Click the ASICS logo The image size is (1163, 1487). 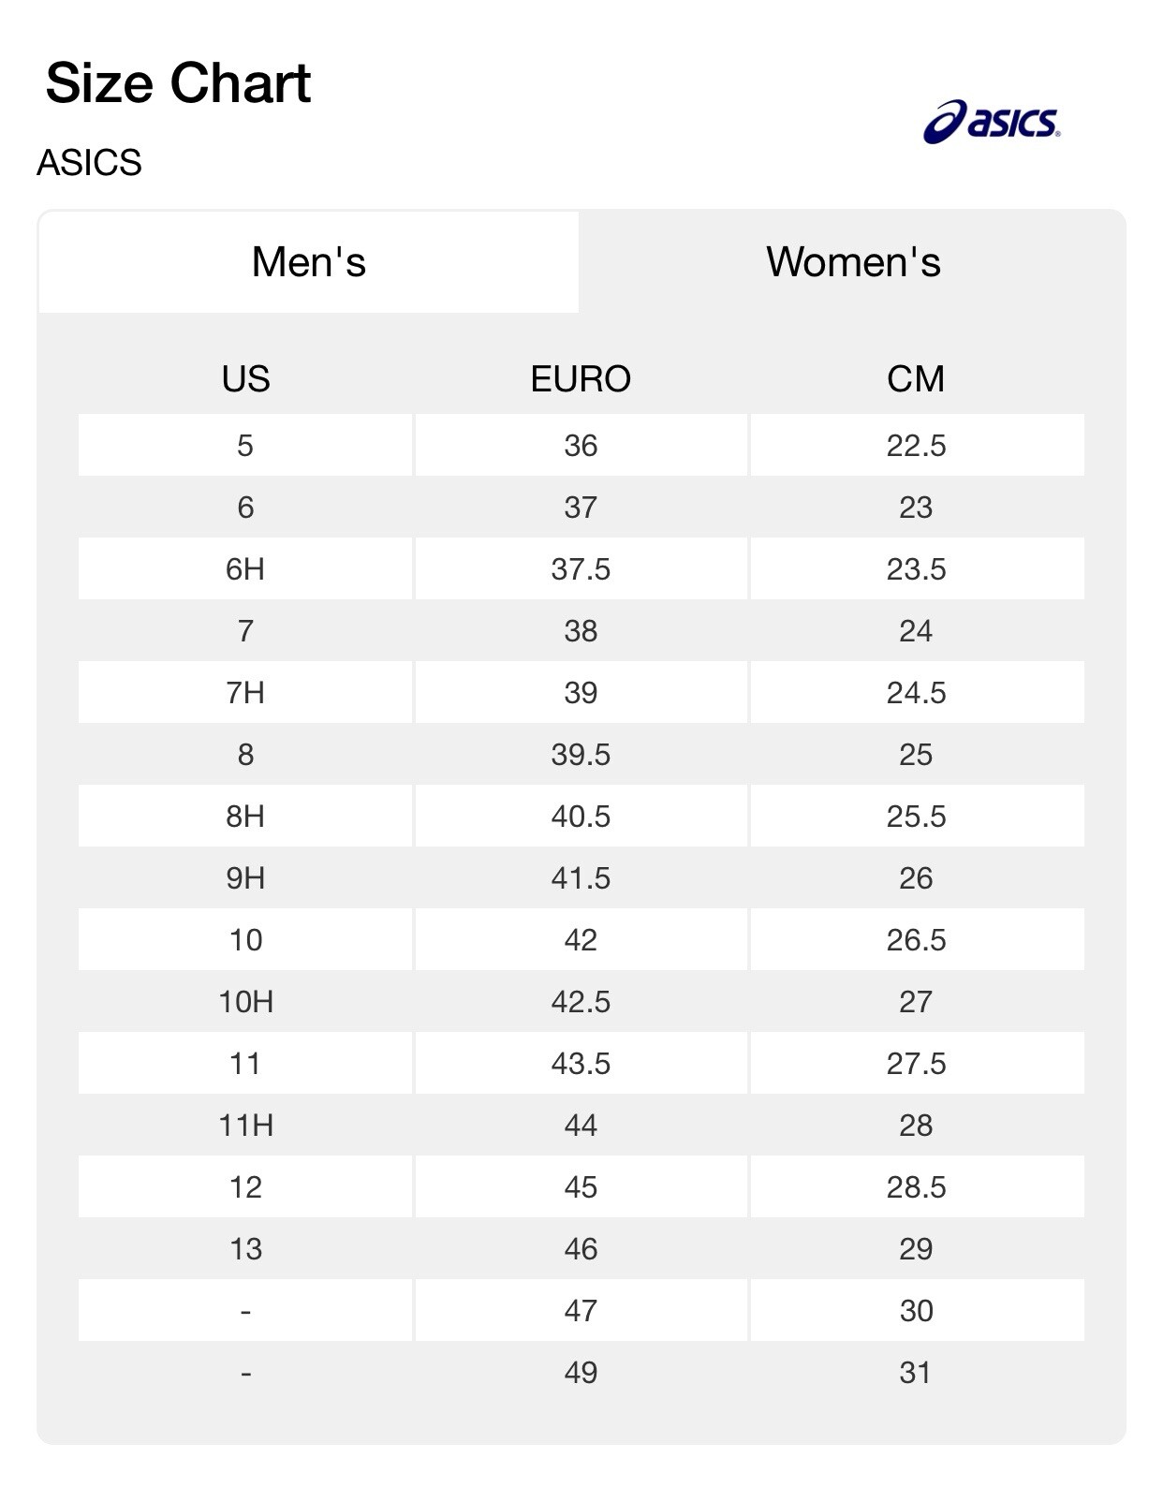click(x=992, y=123)
